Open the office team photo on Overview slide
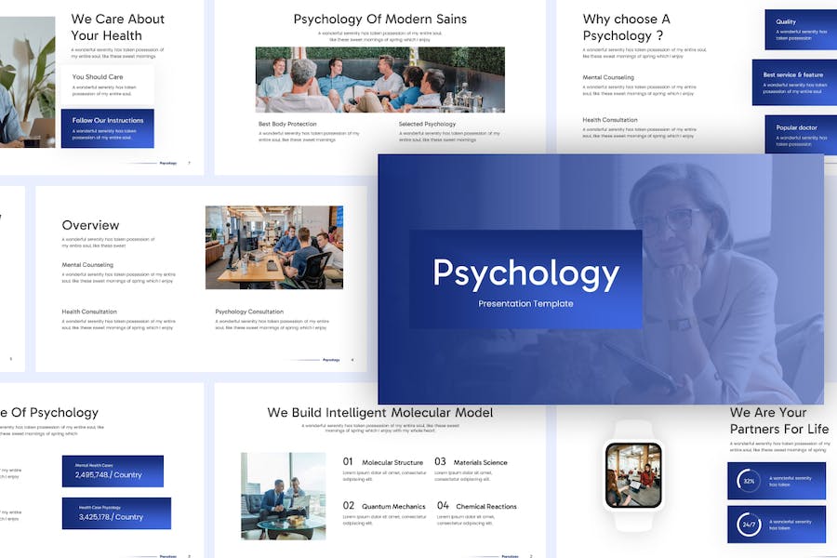 tap(274, 247)
